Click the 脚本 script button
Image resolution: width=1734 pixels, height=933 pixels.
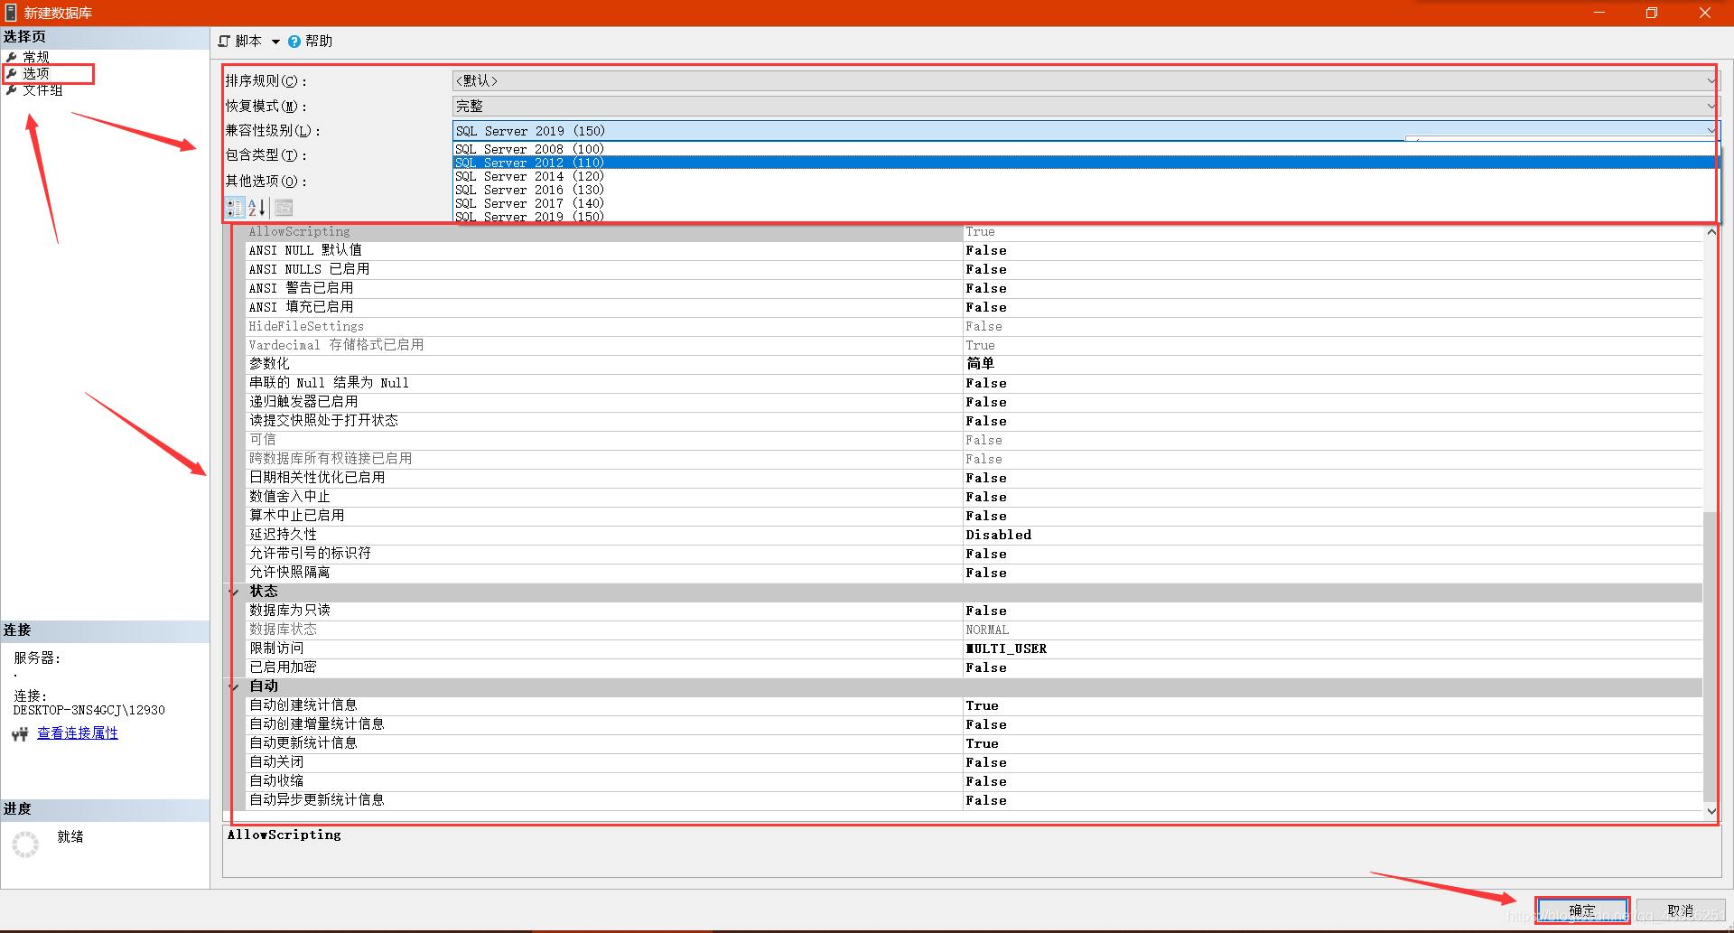pos(240,41)
